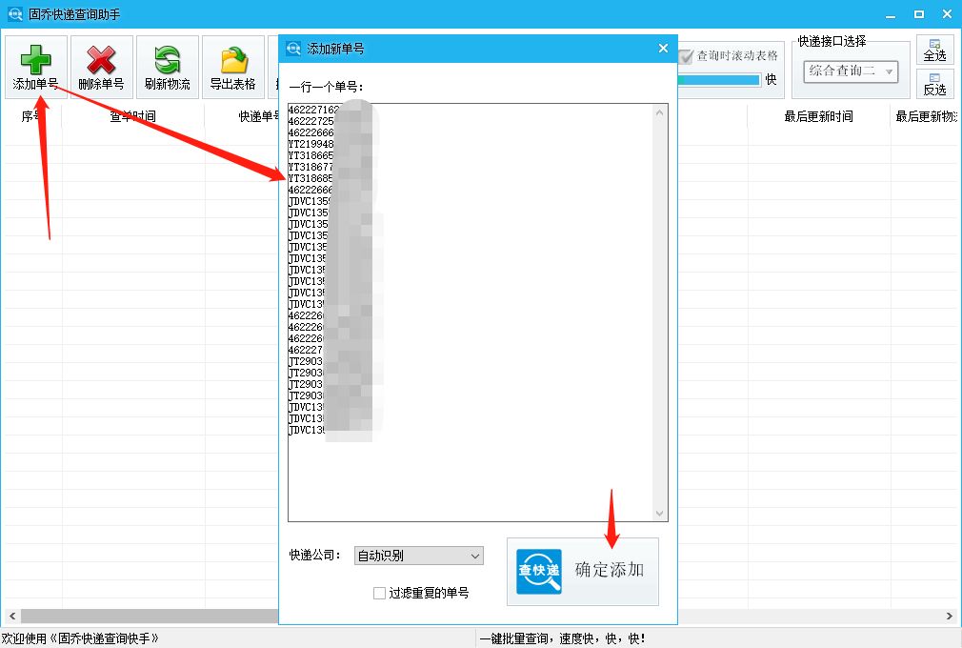Toggle the 过滤重复的单号 checkbox
The width and height of the screenshot is (962, 648).
pyautogui.click(x=379, y=593)
